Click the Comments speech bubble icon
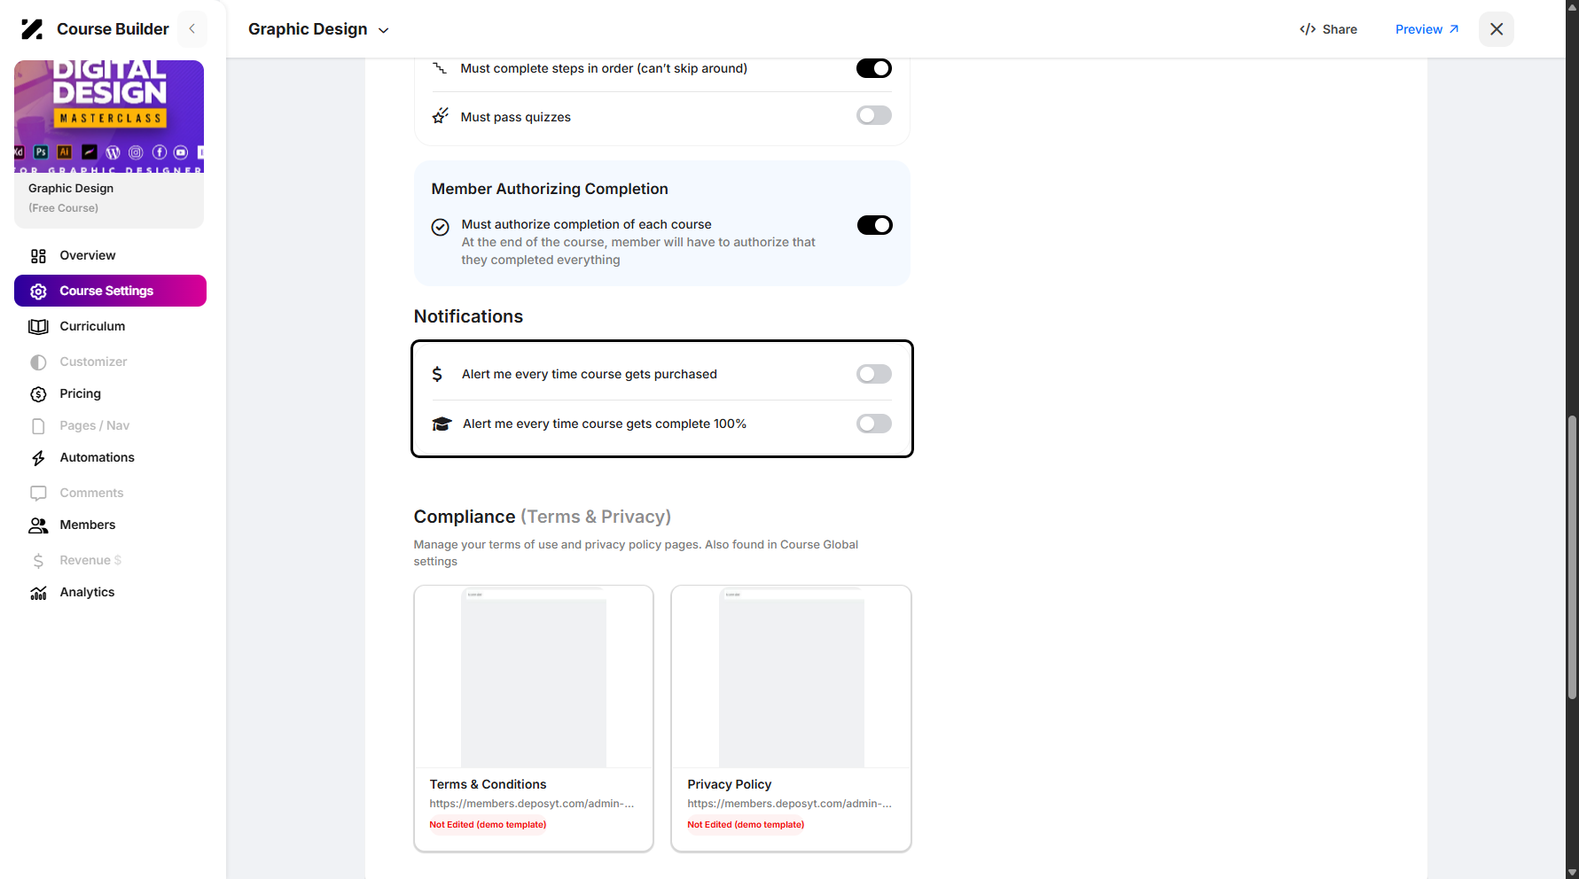Screen dimensions: 1579x879 [38, 494]
